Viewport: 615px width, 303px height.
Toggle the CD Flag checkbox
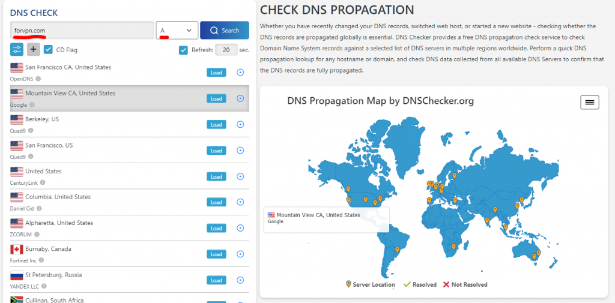(x=49, y=50)
